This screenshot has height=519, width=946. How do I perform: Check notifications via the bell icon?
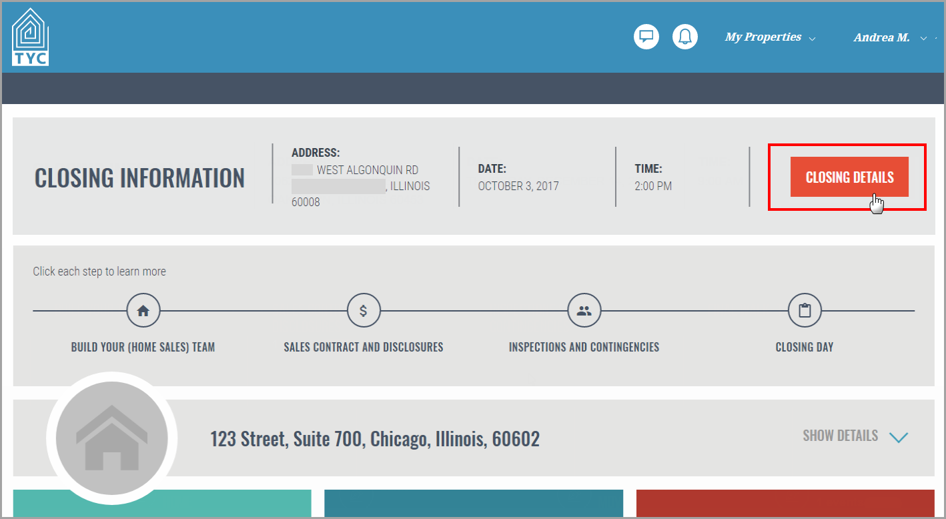pos(684,37)
